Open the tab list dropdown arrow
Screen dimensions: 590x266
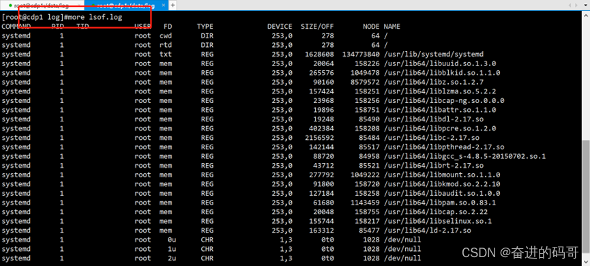point(586,5)
